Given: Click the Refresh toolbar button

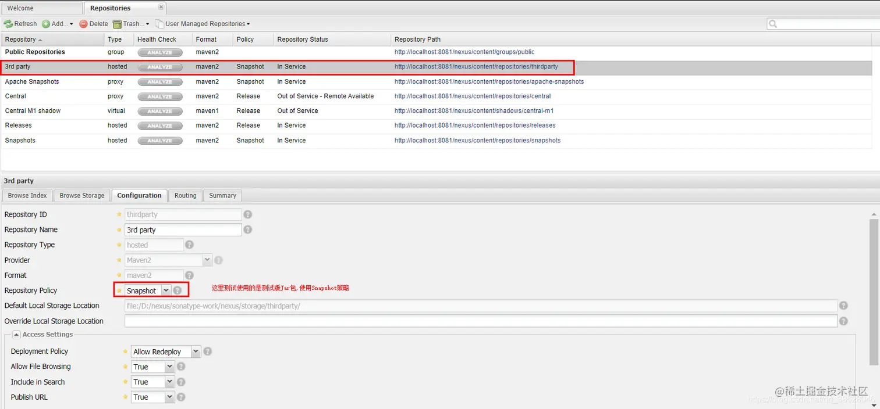Looking at the screenshot, I should pyautogui.click(x=20, y=24).
